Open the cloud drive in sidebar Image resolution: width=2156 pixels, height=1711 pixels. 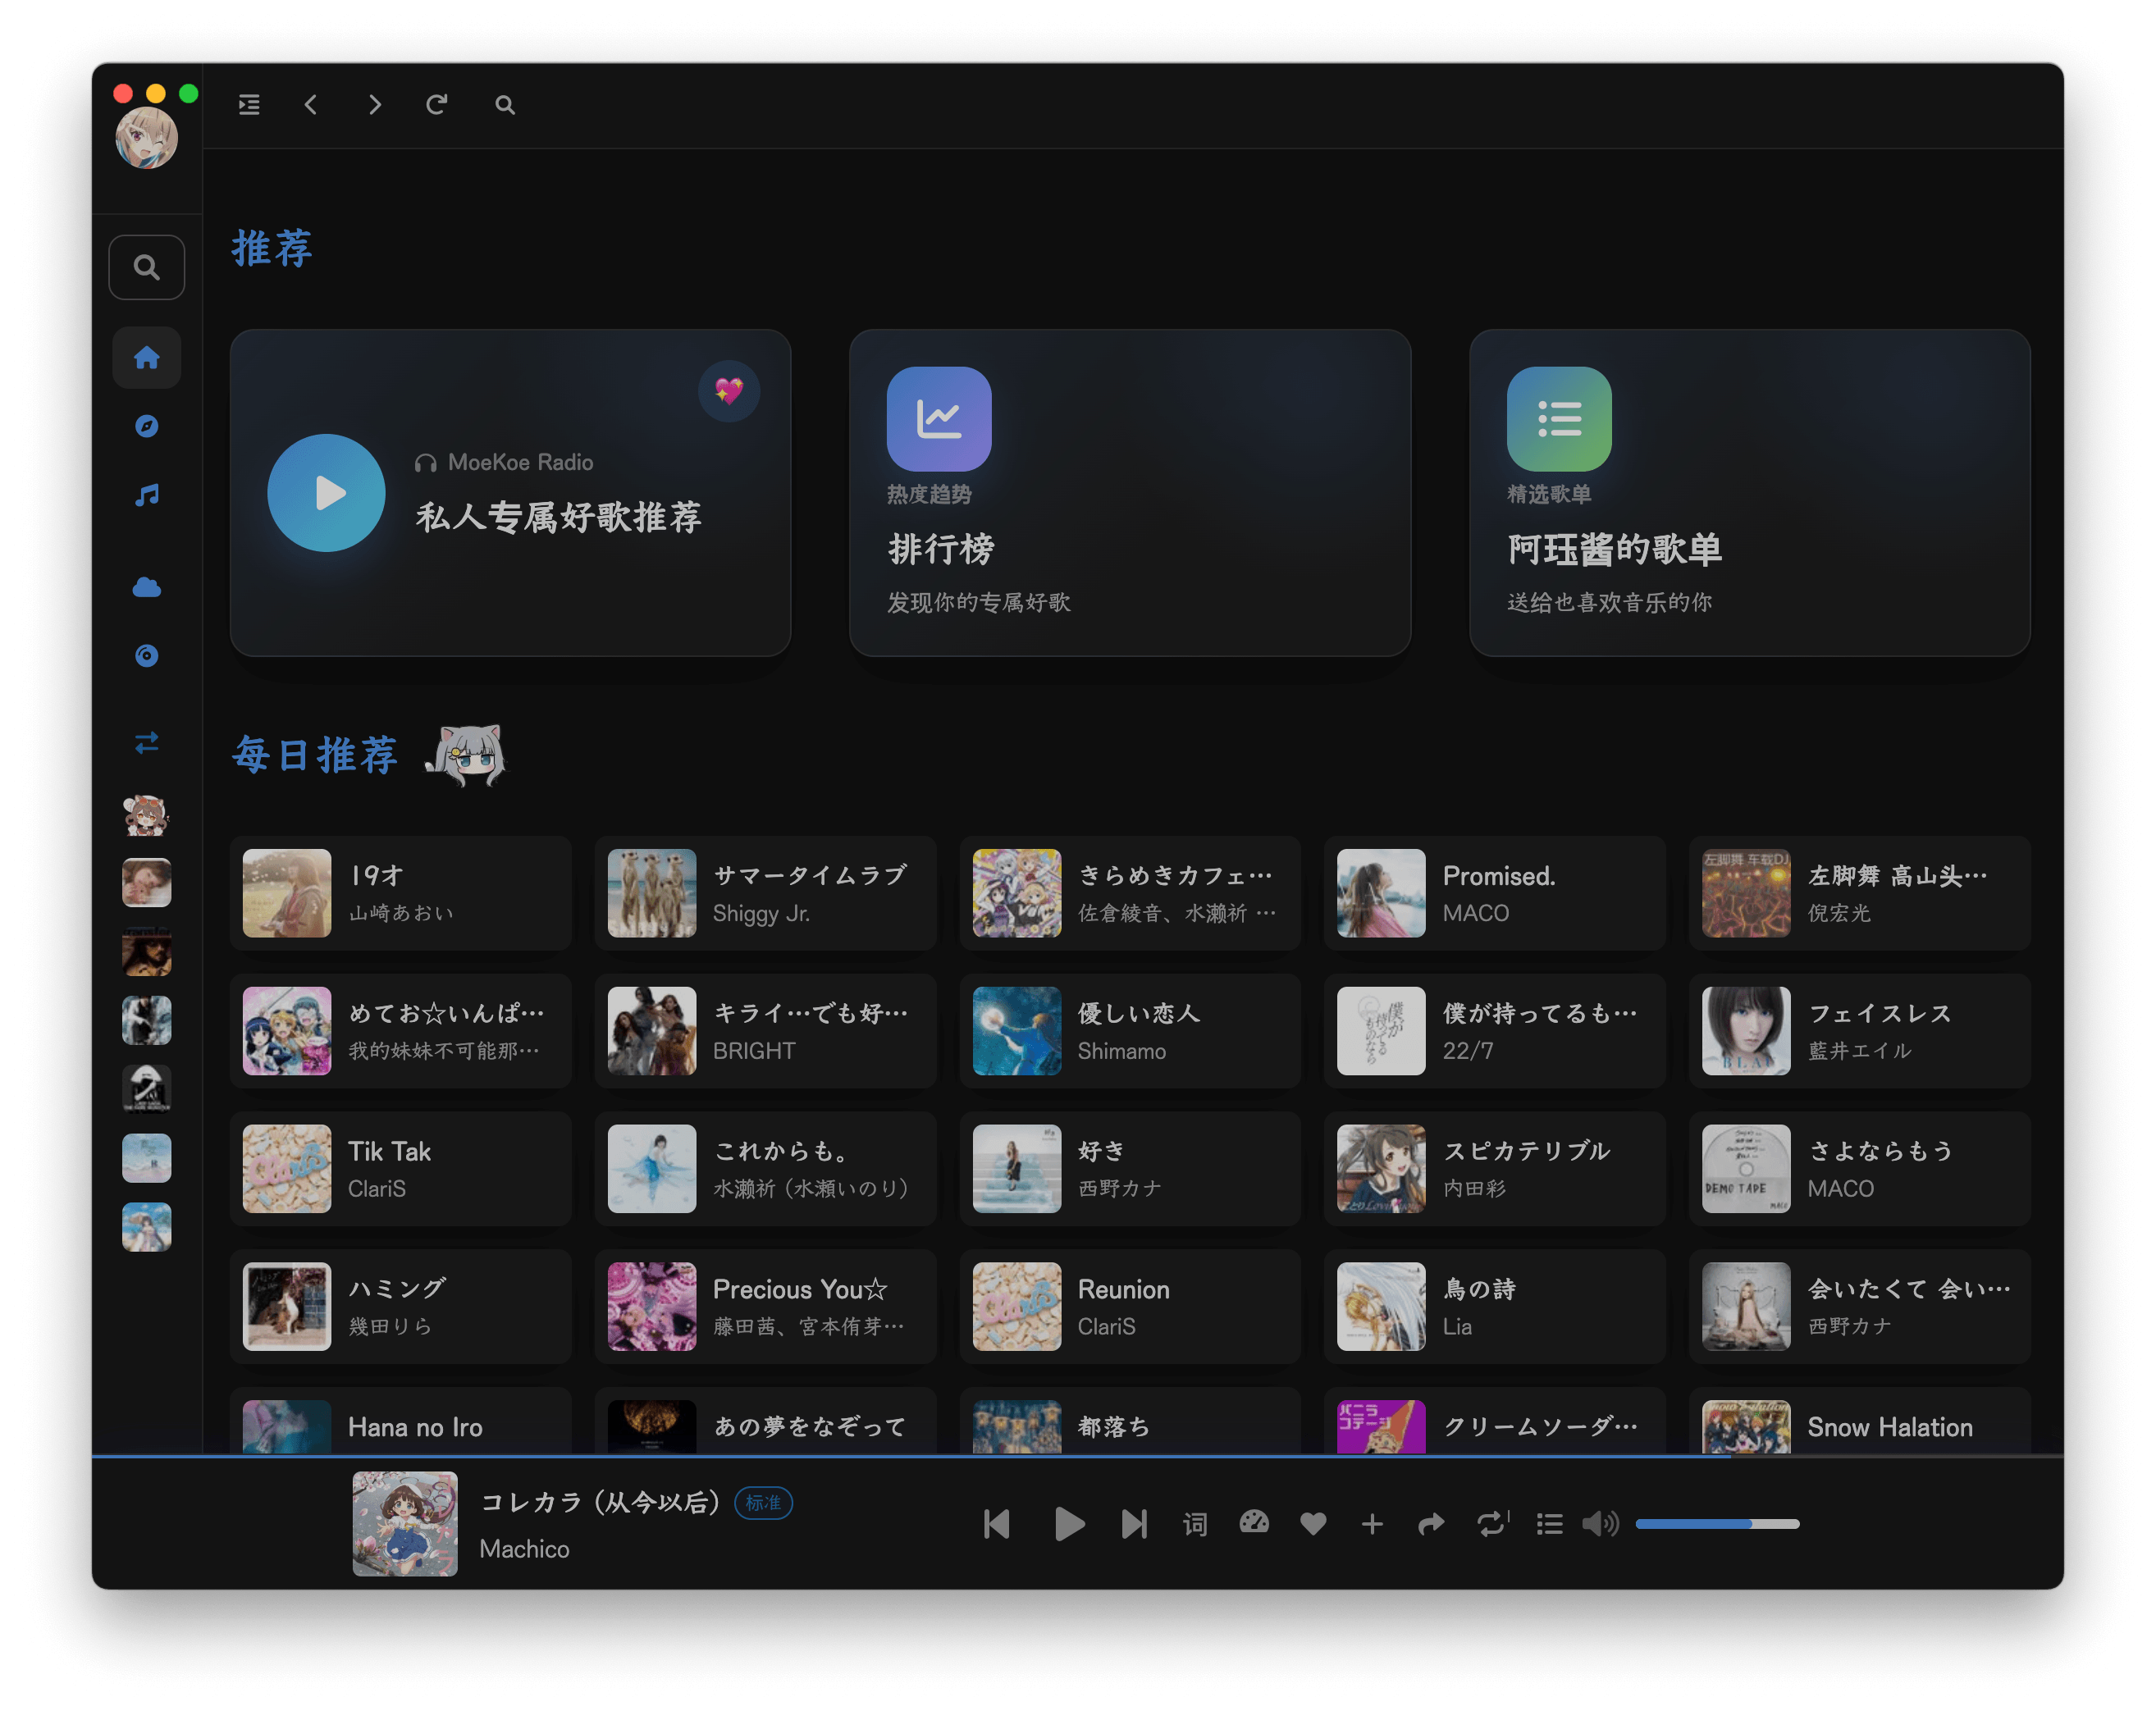(147, 587)
